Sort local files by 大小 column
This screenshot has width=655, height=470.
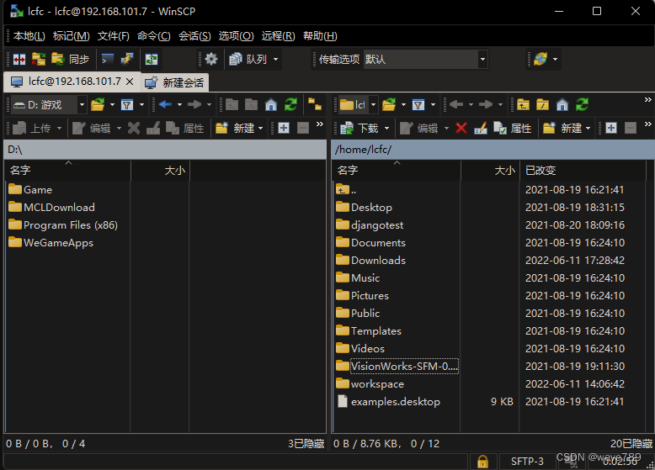tap(161, 171)
